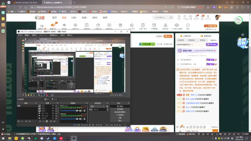
Task: Click the search magnifier in Douyu search box
Action: [171, 18]
